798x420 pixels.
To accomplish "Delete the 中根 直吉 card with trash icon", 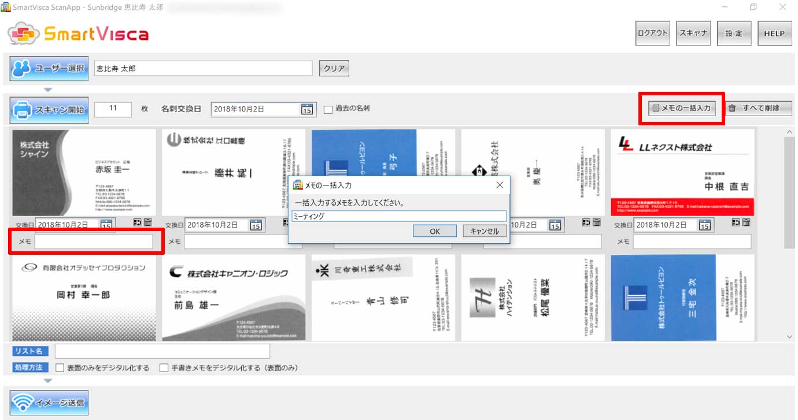I will click(x=747, y=222).
